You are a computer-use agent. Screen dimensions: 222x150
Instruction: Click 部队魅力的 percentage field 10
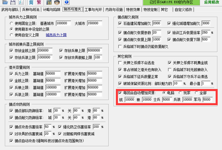coord(178,83)
